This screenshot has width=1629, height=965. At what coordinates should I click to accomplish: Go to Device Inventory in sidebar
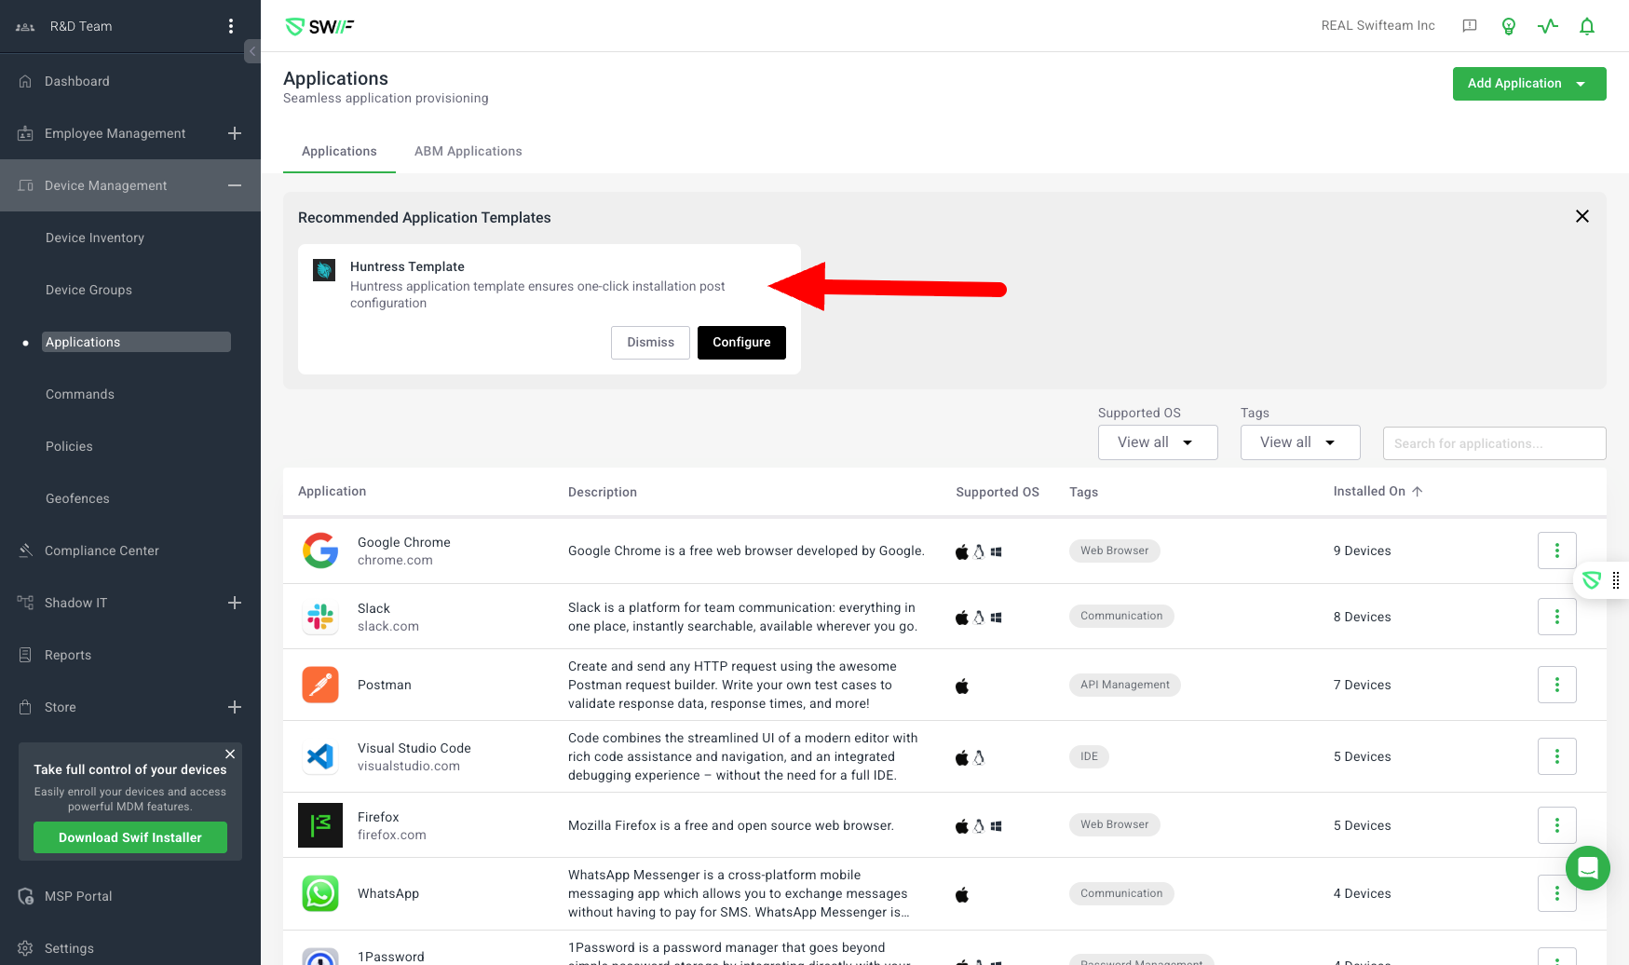[95, 238]
